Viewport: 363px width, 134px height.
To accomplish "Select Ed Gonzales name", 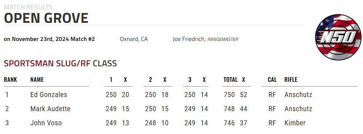I will [x=49, y=95].
